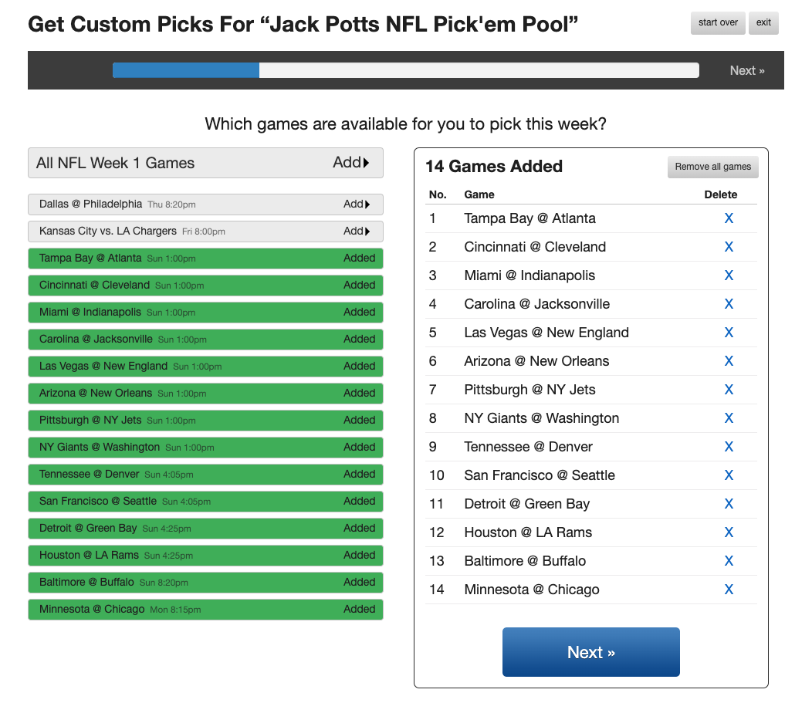Remove Miami @ Indianapolis using its delete X
Screen dimensions: 812x703
point(729,275)
